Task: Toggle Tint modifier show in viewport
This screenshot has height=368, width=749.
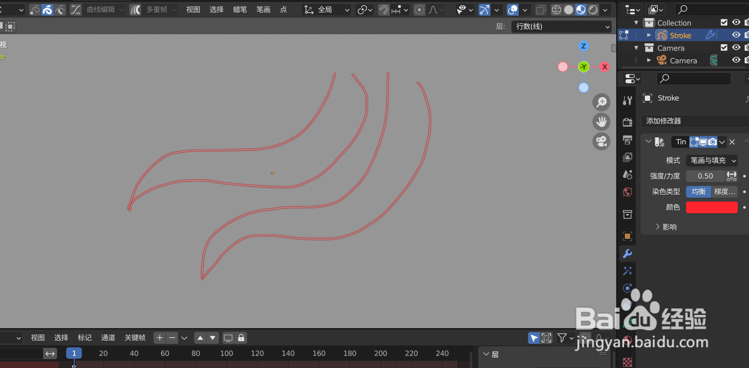Action: pyautogui.click(x=703, y=142)
